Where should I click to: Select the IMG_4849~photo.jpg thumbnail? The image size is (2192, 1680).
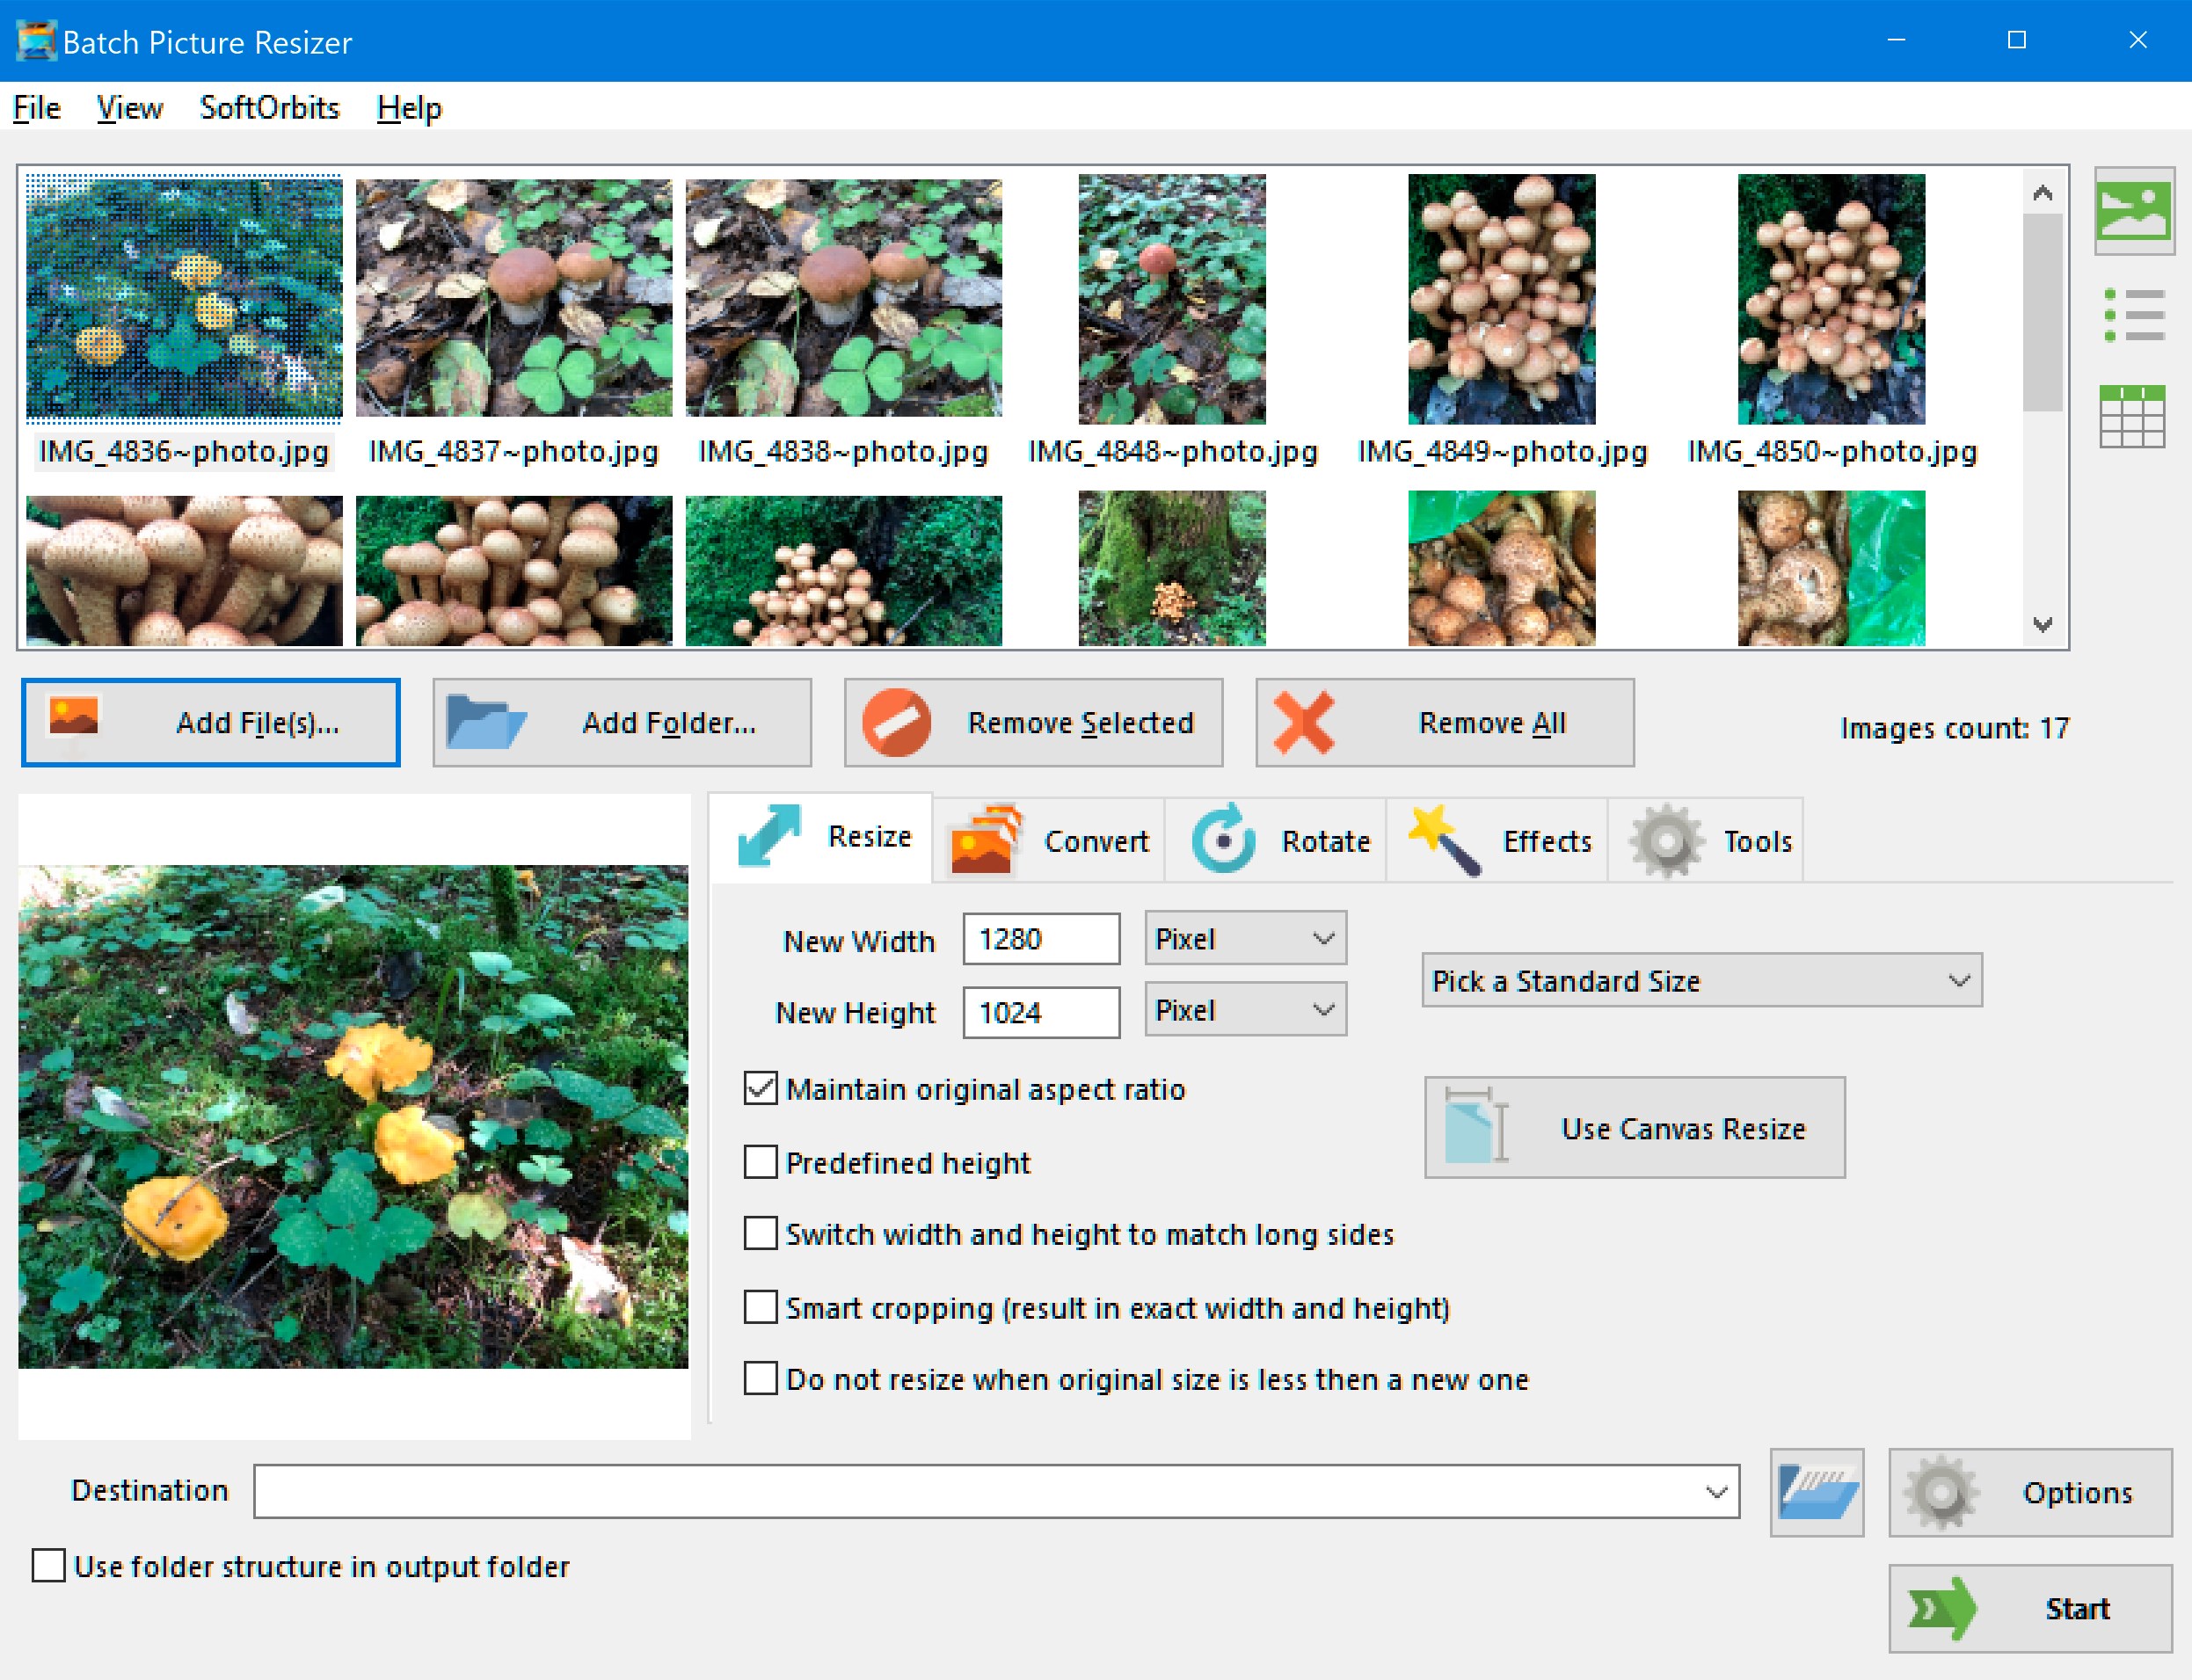coord(1501,300)
